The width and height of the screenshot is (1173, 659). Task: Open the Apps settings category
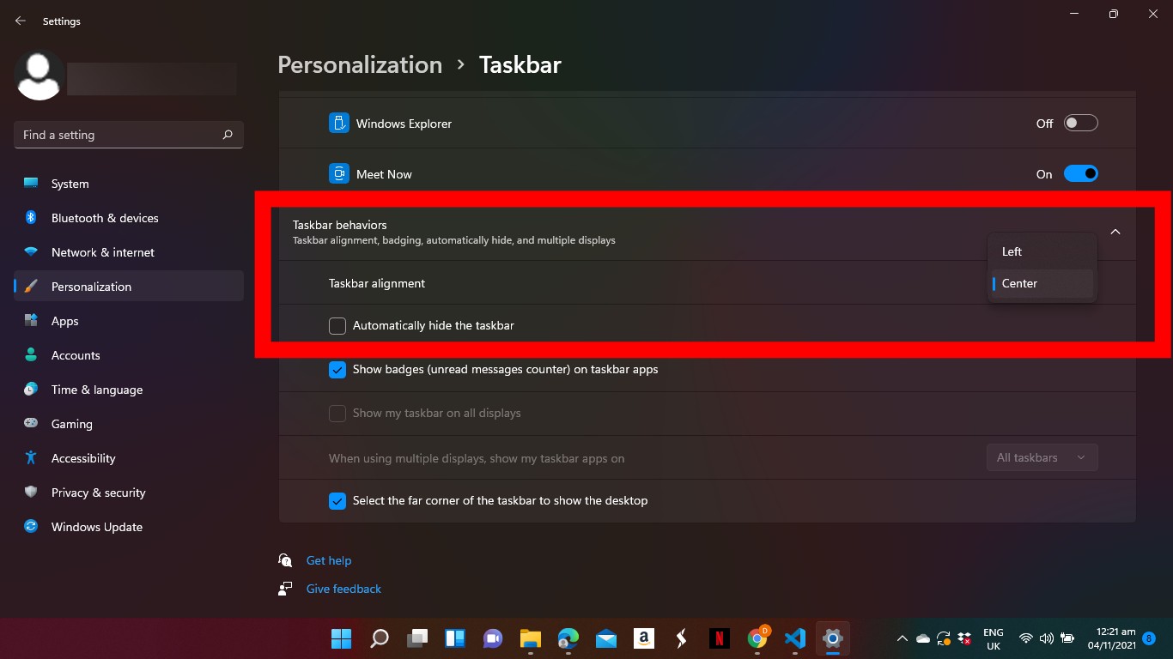(129, 321)
